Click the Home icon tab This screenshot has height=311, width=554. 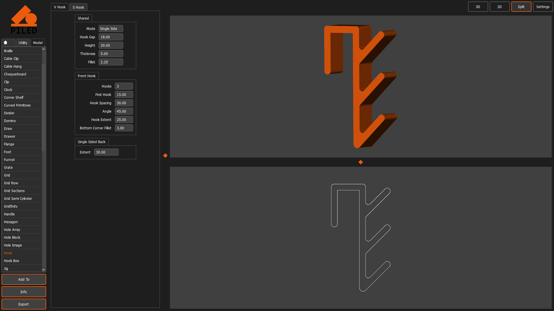(8, 43)
